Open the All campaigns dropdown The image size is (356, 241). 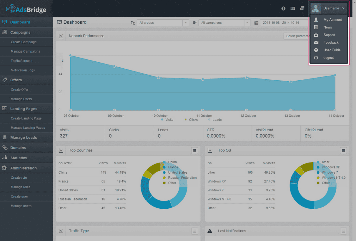[224, 23]
